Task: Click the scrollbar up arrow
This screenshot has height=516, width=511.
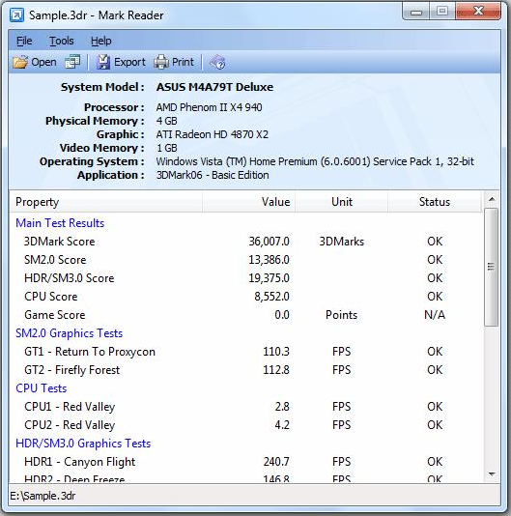Action: click(x=492, y=199)
